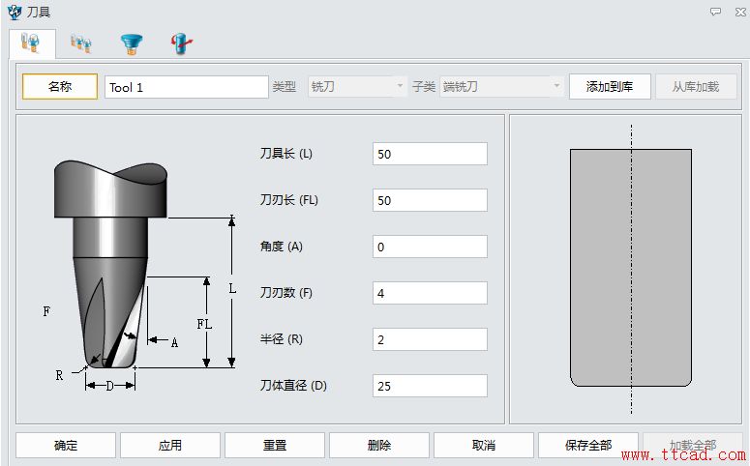Click the 取消 button
This screenshot has width=750, height=466.
click(x=484, y=446)
